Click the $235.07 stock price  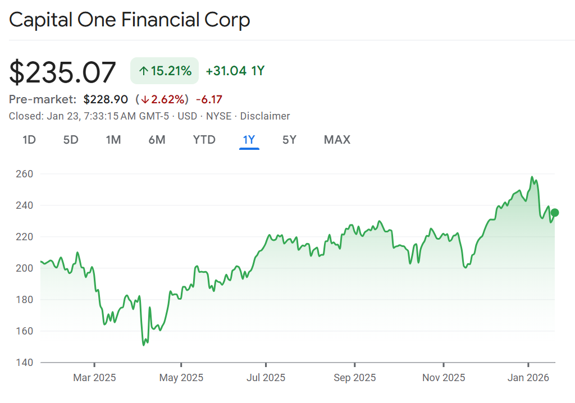(63, 72)
